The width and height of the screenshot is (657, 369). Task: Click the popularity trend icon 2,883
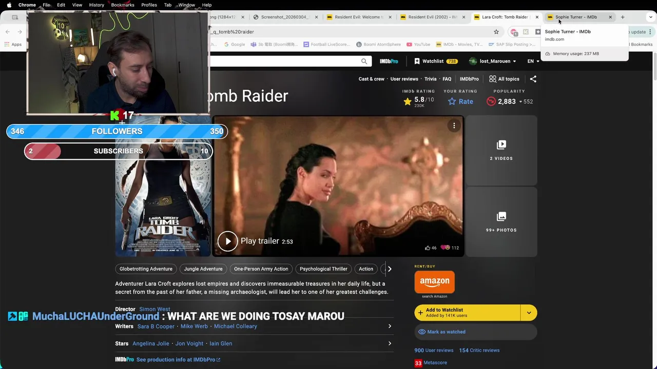491,101
